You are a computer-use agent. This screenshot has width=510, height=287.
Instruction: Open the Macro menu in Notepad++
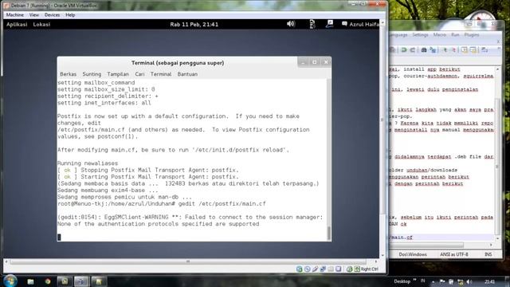tap(439, 35)
